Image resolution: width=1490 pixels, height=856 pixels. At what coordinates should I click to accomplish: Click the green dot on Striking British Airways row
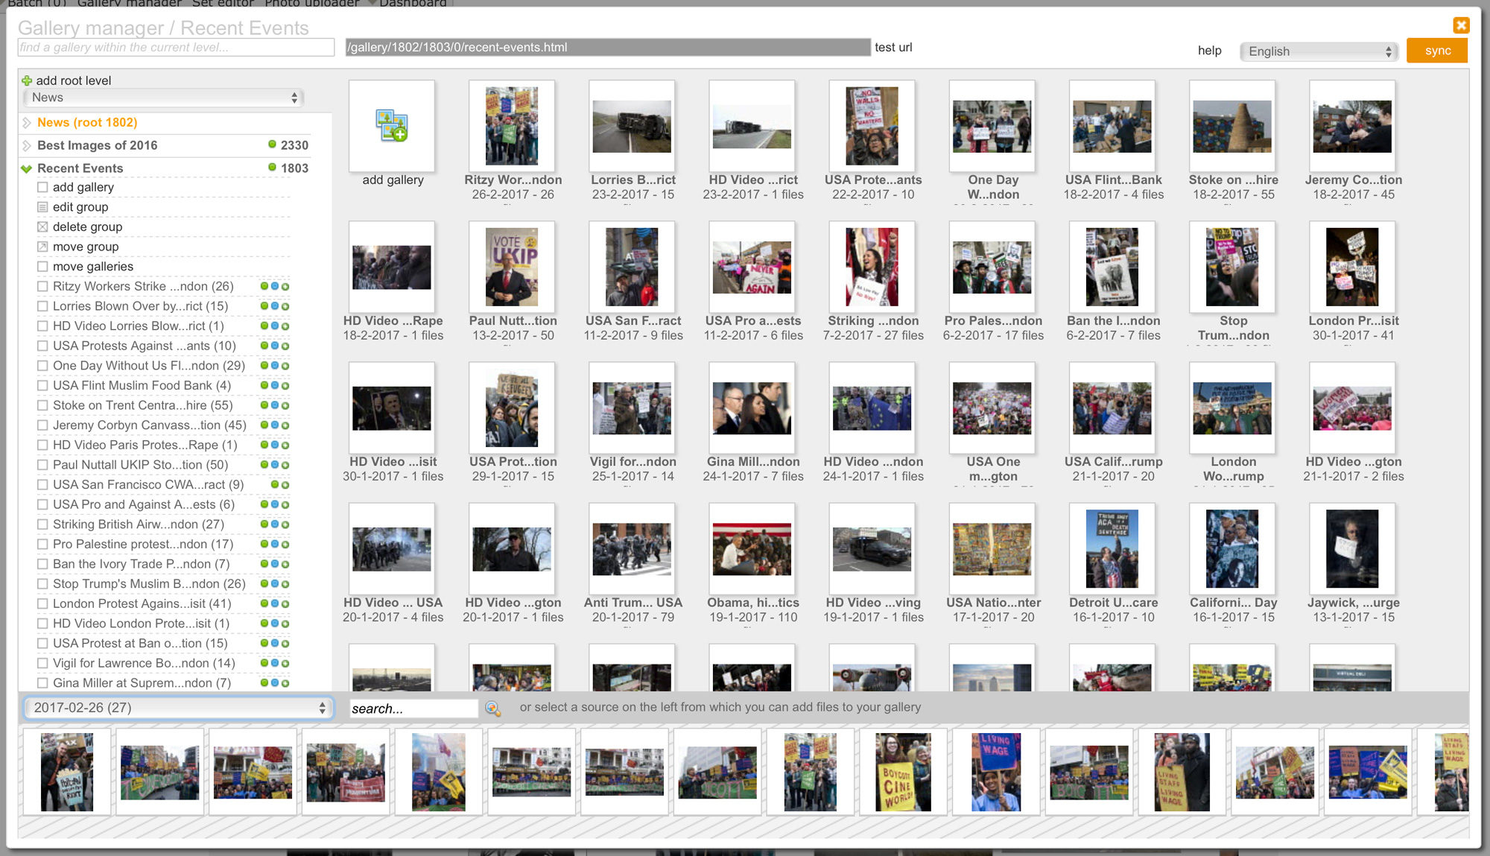point(264,524)
